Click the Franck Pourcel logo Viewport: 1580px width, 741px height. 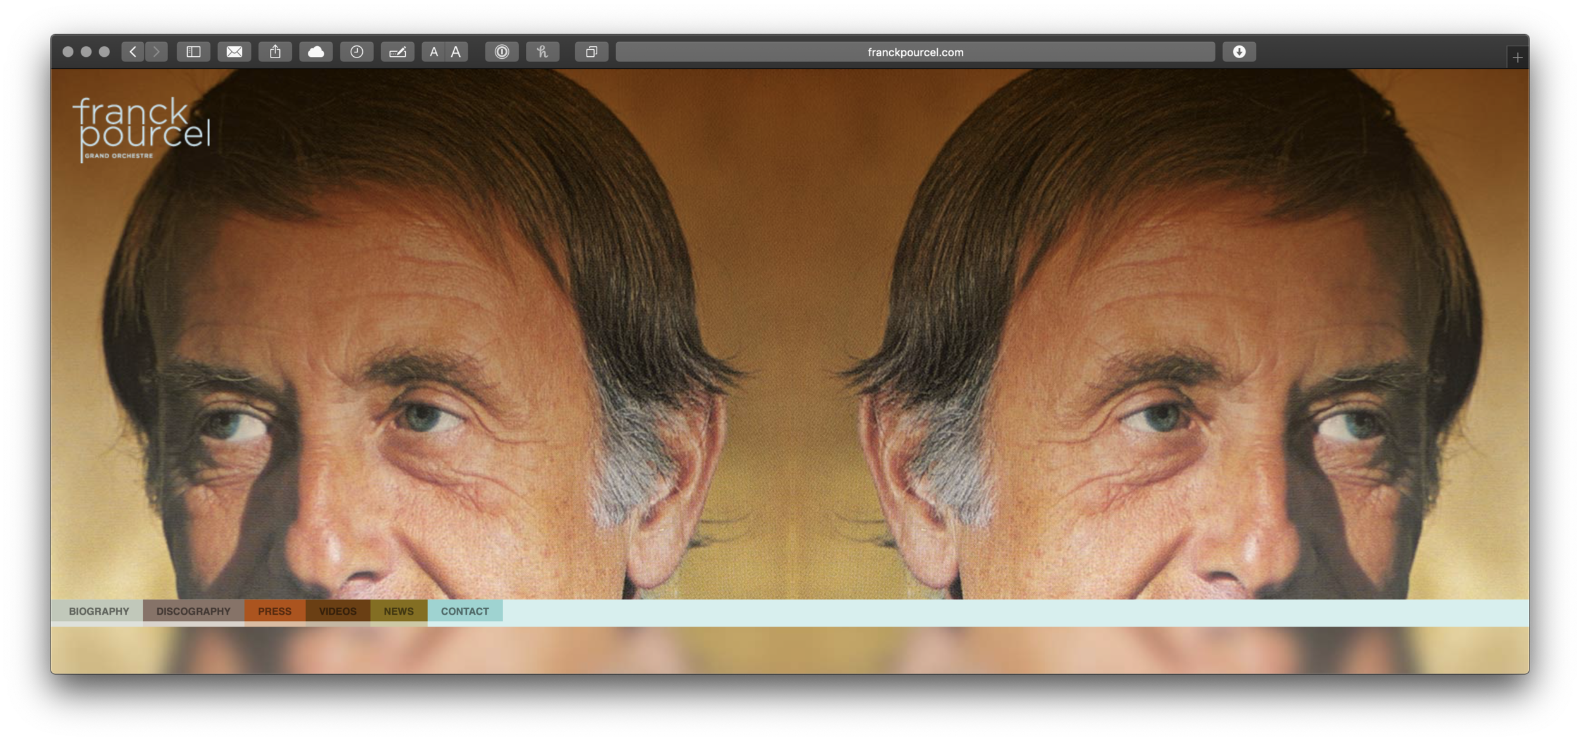click(140, 128)
